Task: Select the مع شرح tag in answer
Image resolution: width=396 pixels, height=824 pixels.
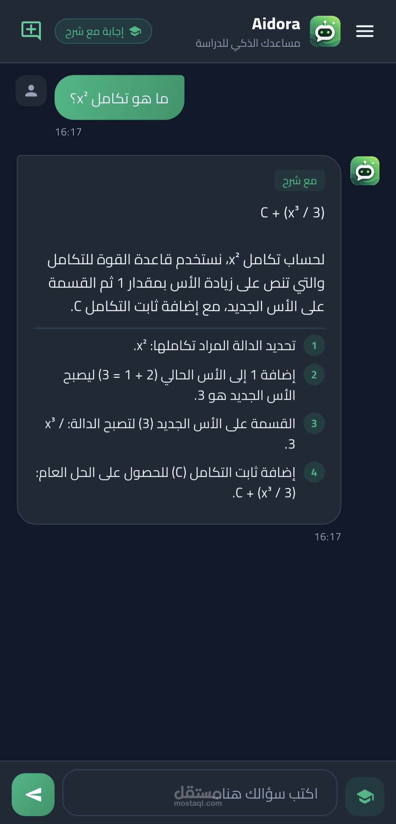Action: [300, 180]
